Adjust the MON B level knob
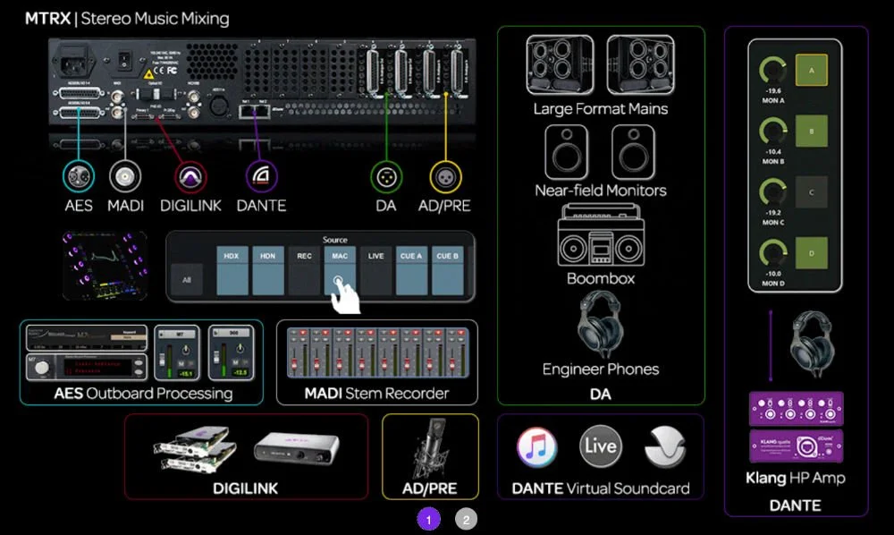This screenshot has height=535, width=894. point(772,132)
